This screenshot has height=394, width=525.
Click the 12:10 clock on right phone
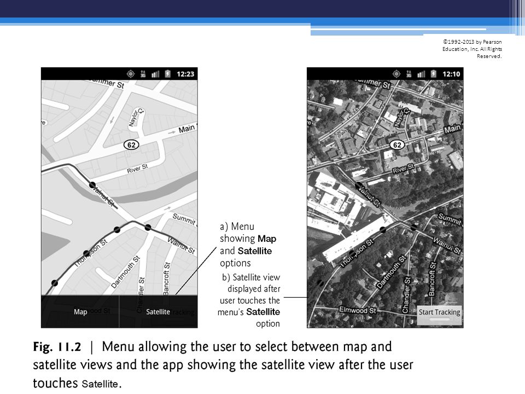pyautogui.click(x=451, y=74)
